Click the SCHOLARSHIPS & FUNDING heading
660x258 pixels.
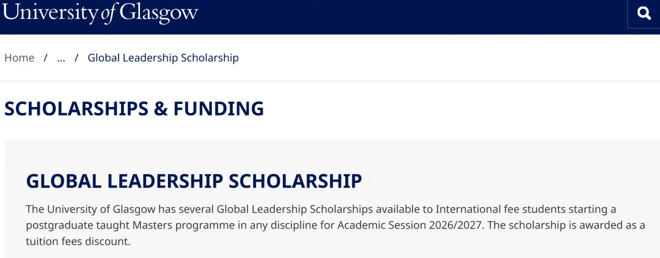pyautogui.click(x=134, y=109)
